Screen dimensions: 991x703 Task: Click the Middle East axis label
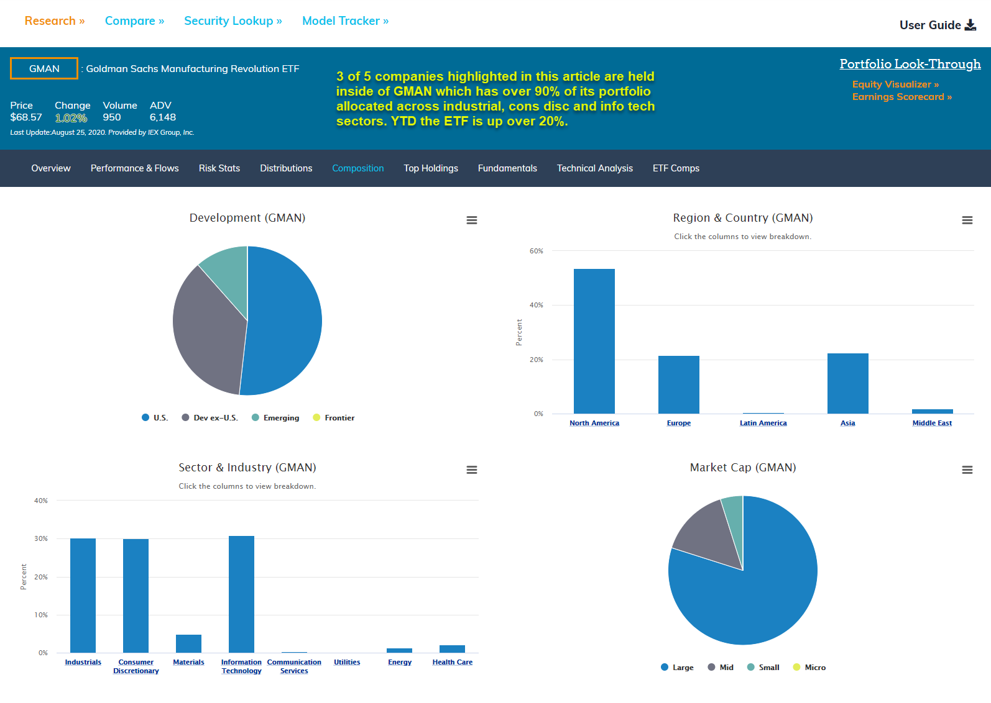click(x=932, y=423)
